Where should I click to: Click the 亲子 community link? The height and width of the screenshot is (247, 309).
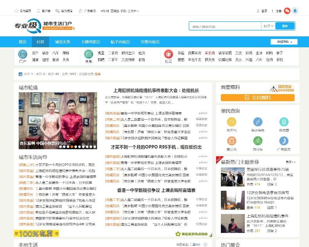(x=280, y=53)
